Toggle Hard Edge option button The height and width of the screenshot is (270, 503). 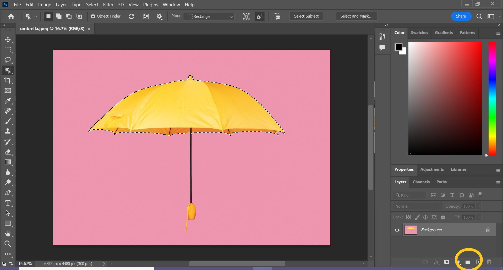click(259, 16)
